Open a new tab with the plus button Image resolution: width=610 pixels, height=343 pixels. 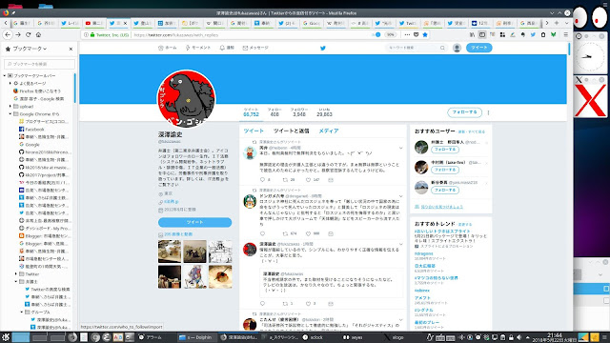pos(557,23)
